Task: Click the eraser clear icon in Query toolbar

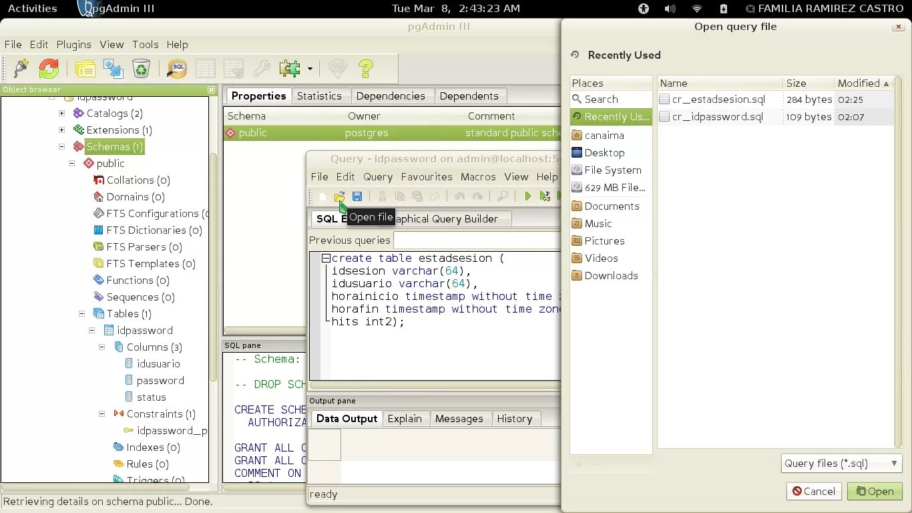Action: coord(435,196)
